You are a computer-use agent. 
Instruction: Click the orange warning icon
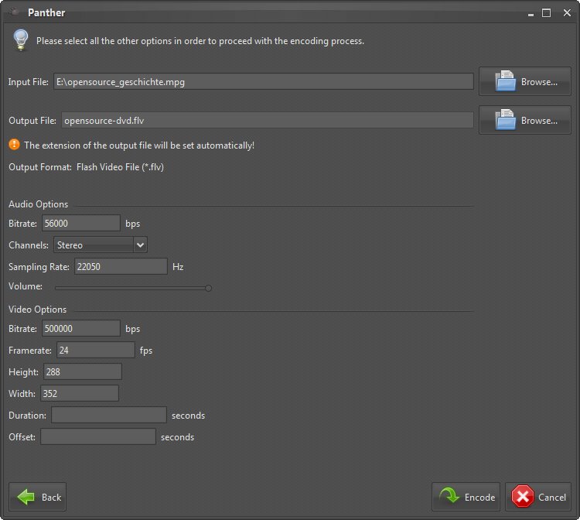[14, 145]
